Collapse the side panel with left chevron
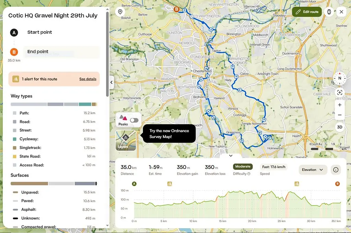The height and width of the screenshot is (233, 351). [111, 82]
